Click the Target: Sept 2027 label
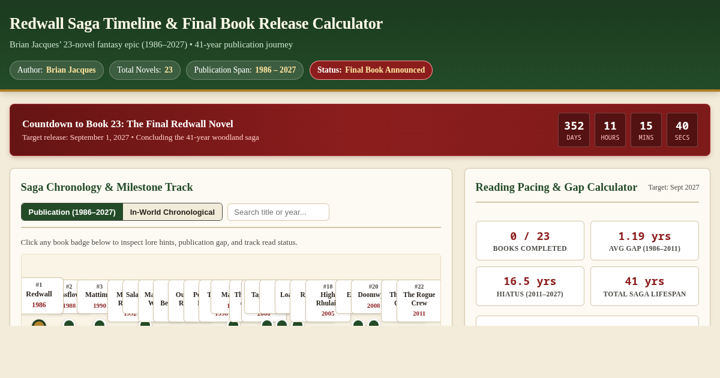Viewport: 720px width, 378px height. pyautogui.click(x=673, y=187)
